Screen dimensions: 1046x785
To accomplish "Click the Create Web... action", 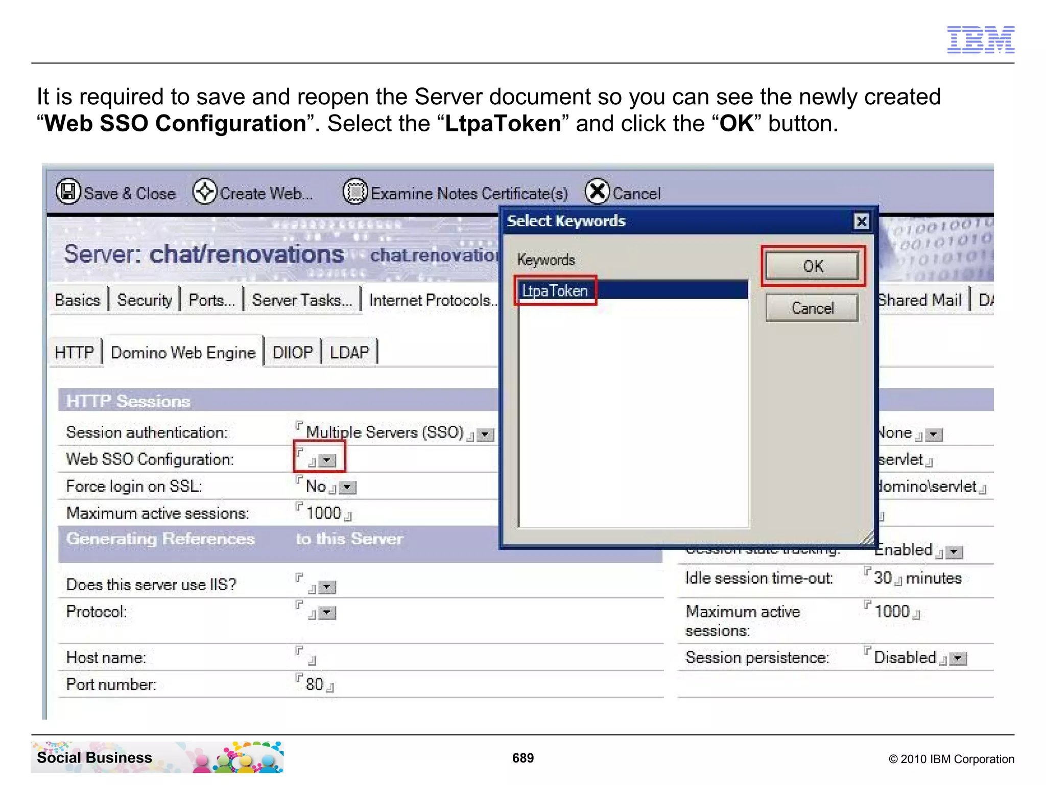I will 266,194.
